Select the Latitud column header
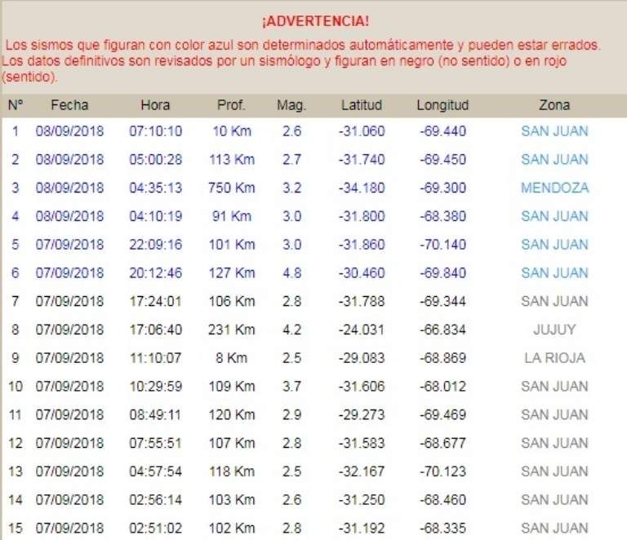 tap(361, 105)
